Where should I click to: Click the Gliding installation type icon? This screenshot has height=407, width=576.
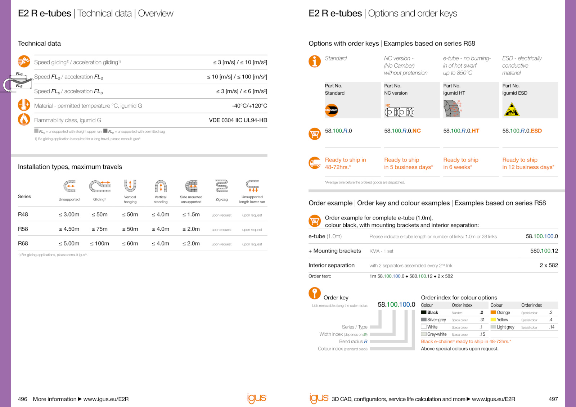[100, 186]
